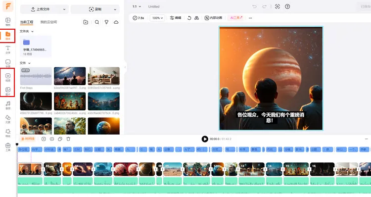This screenshot has width=371, height=197.
Task: Click the transition between clips 01 and 02
Action: tap(43, 169)
